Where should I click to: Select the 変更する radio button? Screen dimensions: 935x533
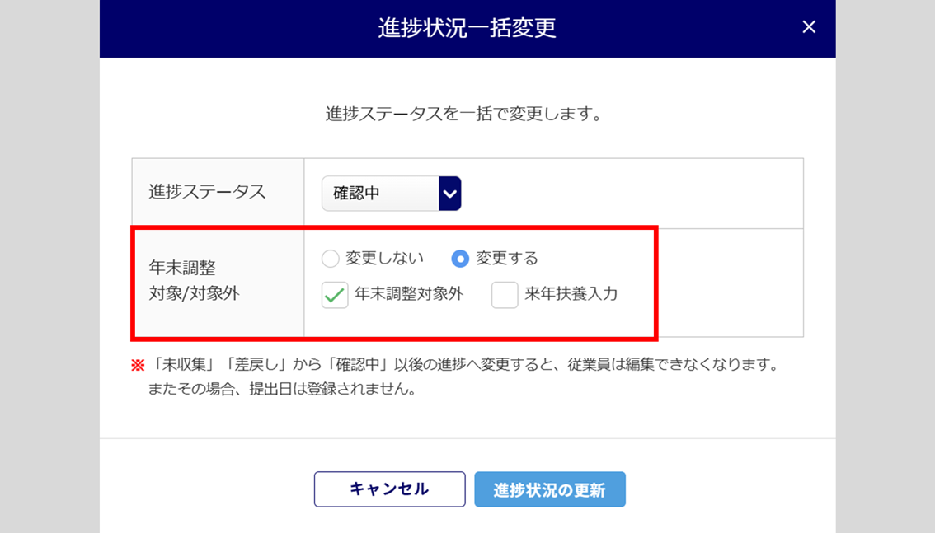tap(460, 259)
